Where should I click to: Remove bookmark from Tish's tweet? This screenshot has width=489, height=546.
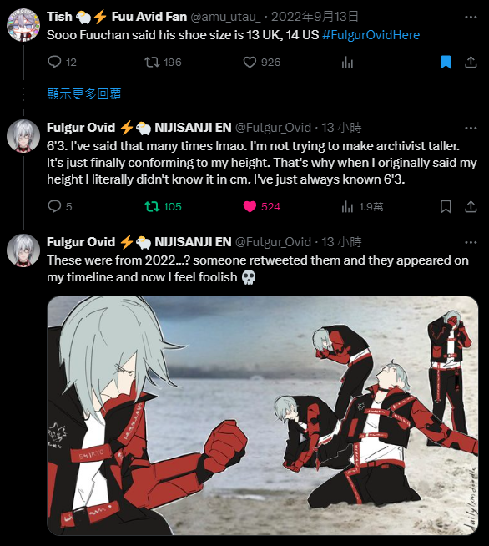coord(446,63)
